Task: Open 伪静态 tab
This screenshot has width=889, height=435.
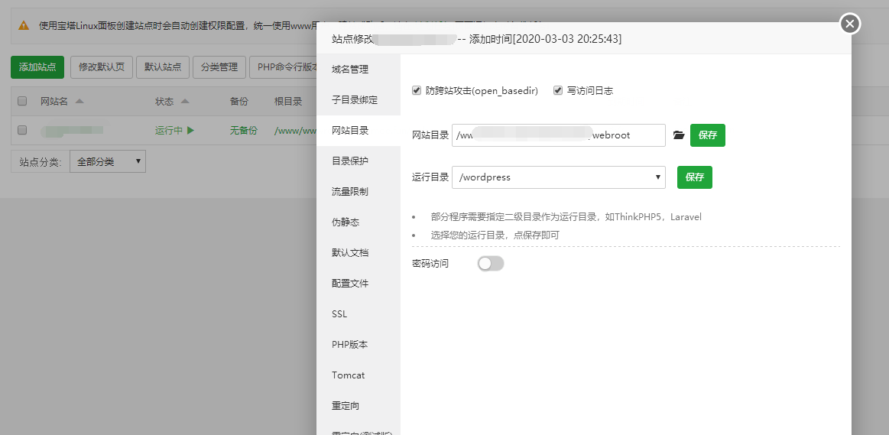Action: tap(359, 222)
